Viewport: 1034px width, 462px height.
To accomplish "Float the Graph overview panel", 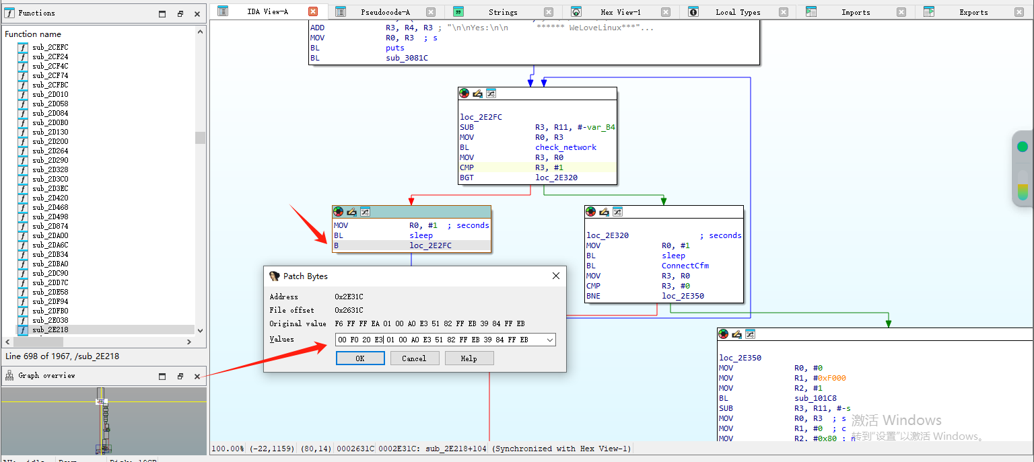I will pos(180,377).
